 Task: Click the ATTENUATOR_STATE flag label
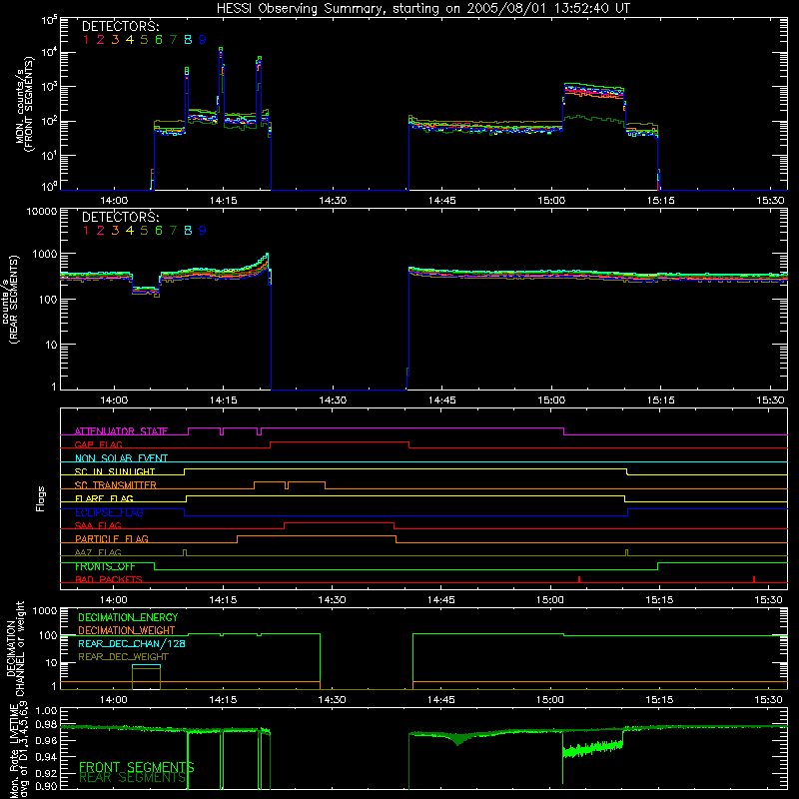[x=121, y=431]
